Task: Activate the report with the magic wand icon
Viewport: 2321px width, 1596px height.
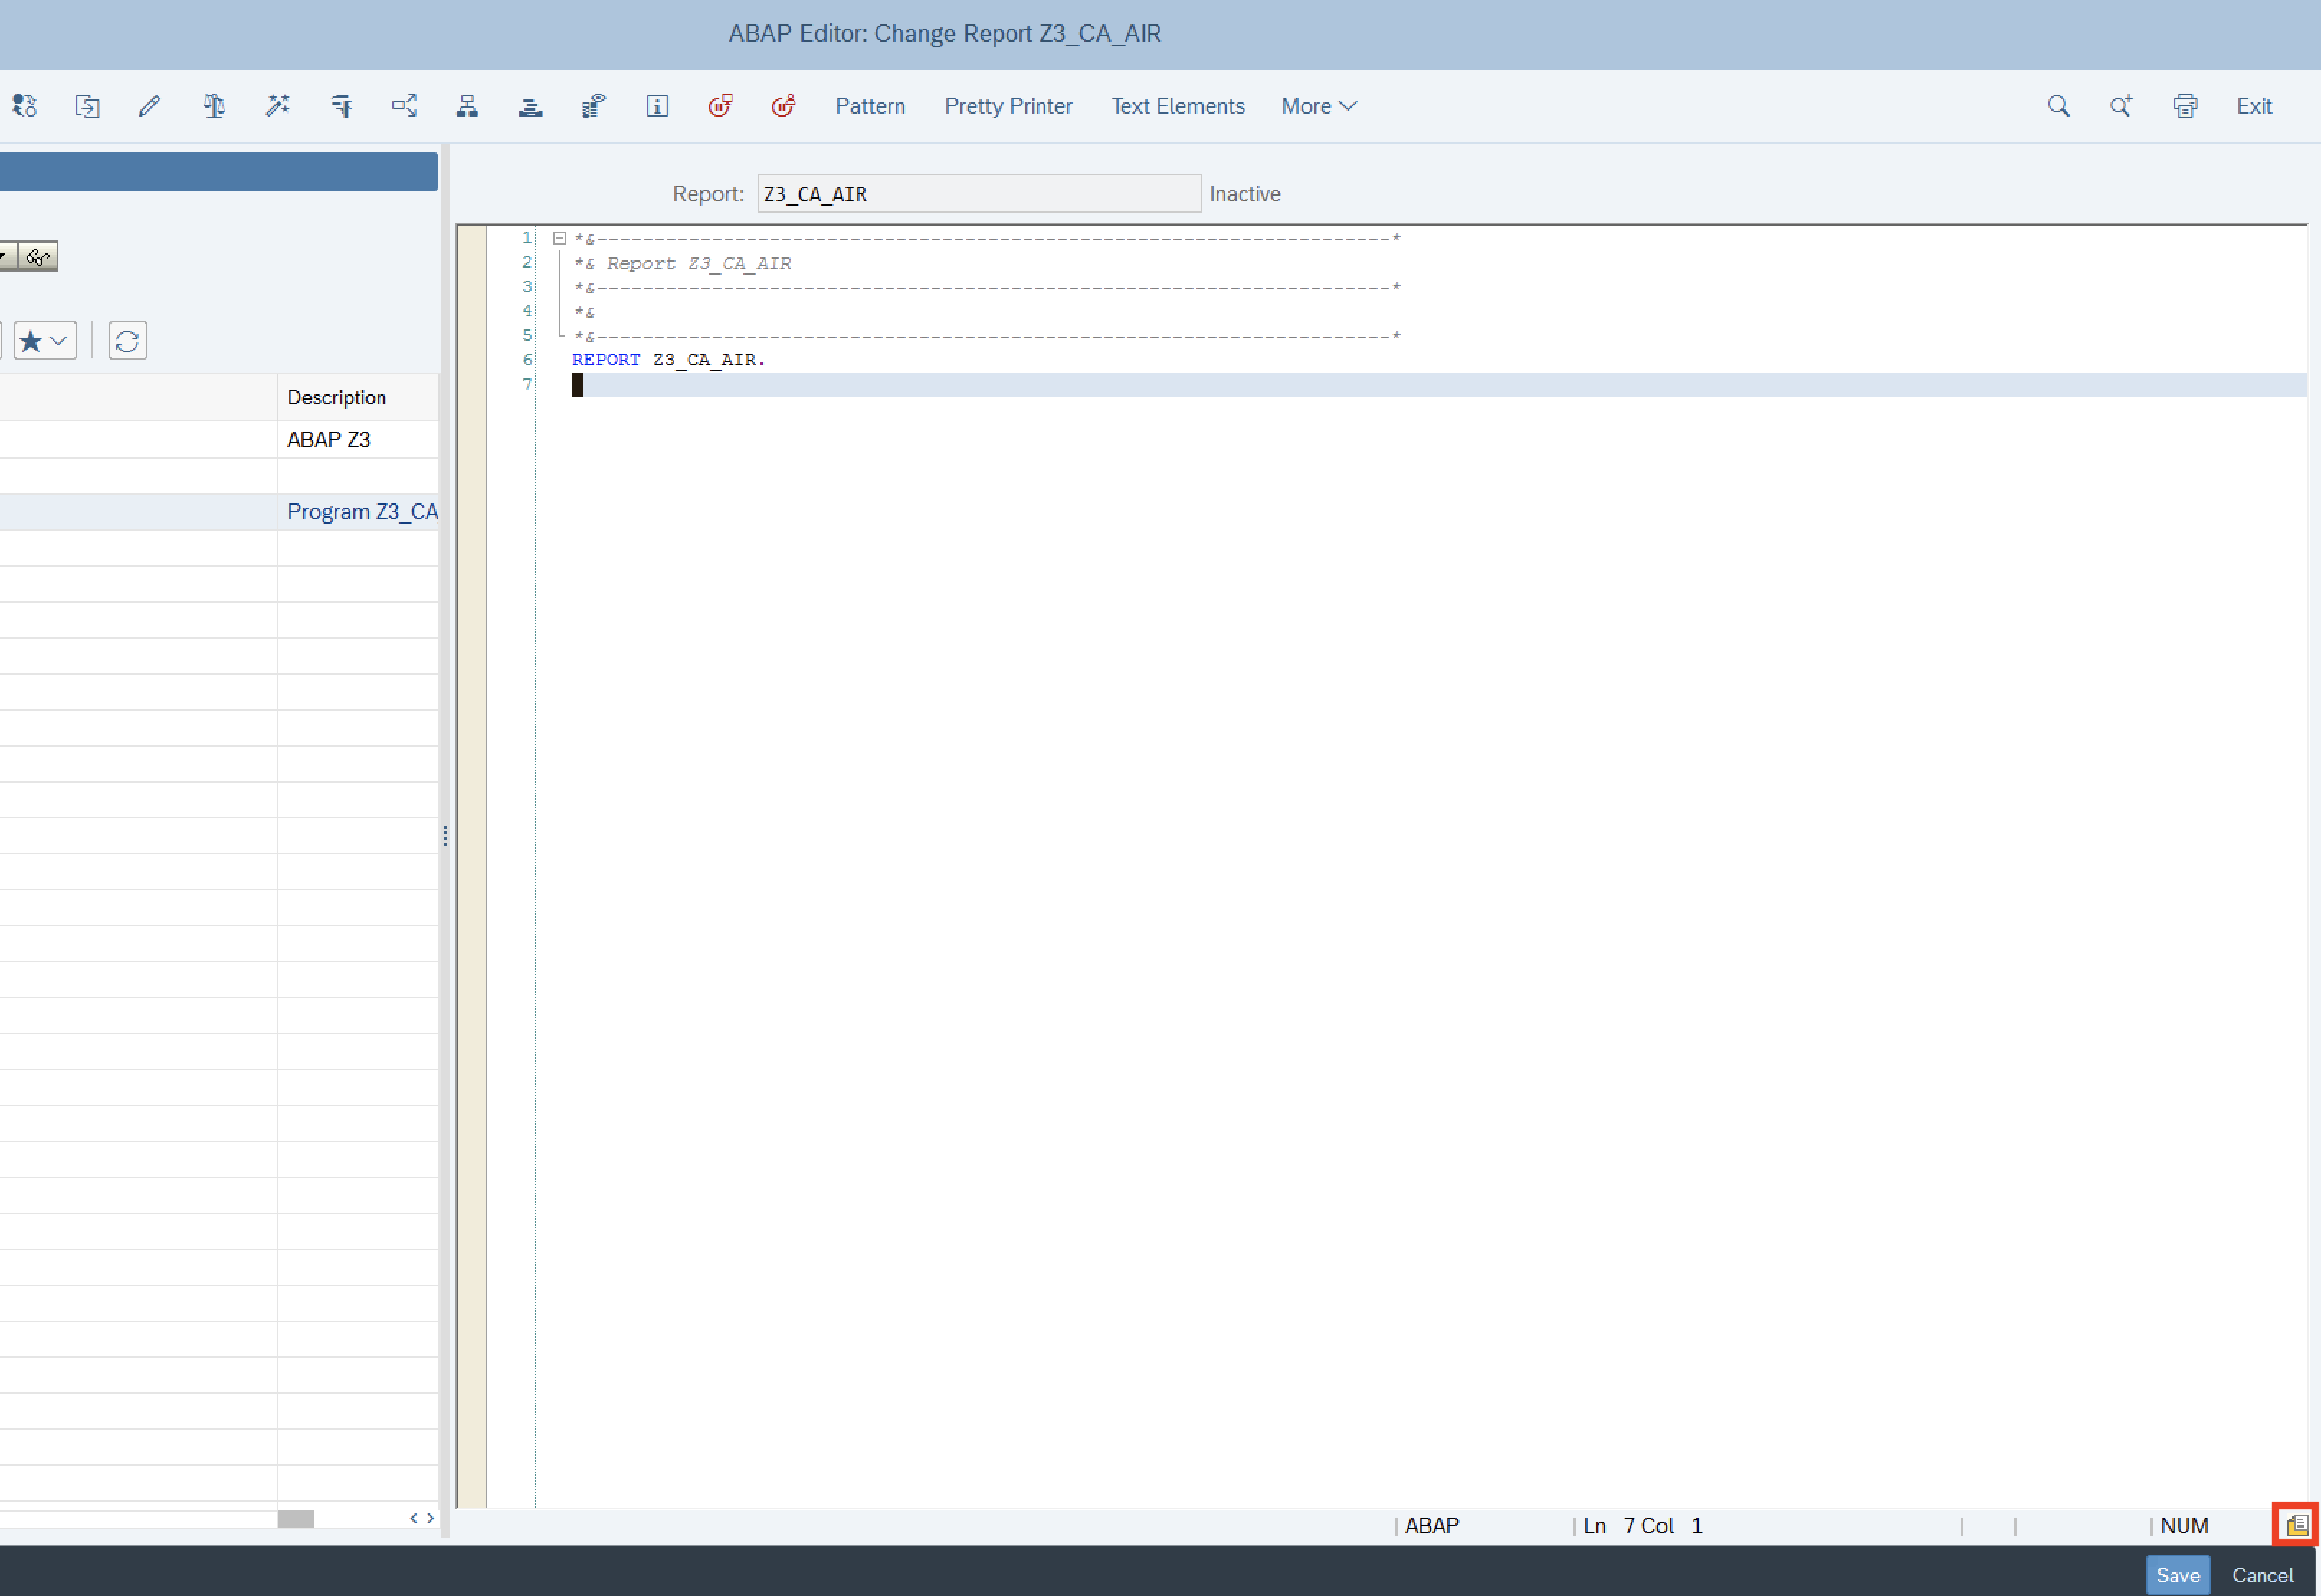Action: point(277,106)
